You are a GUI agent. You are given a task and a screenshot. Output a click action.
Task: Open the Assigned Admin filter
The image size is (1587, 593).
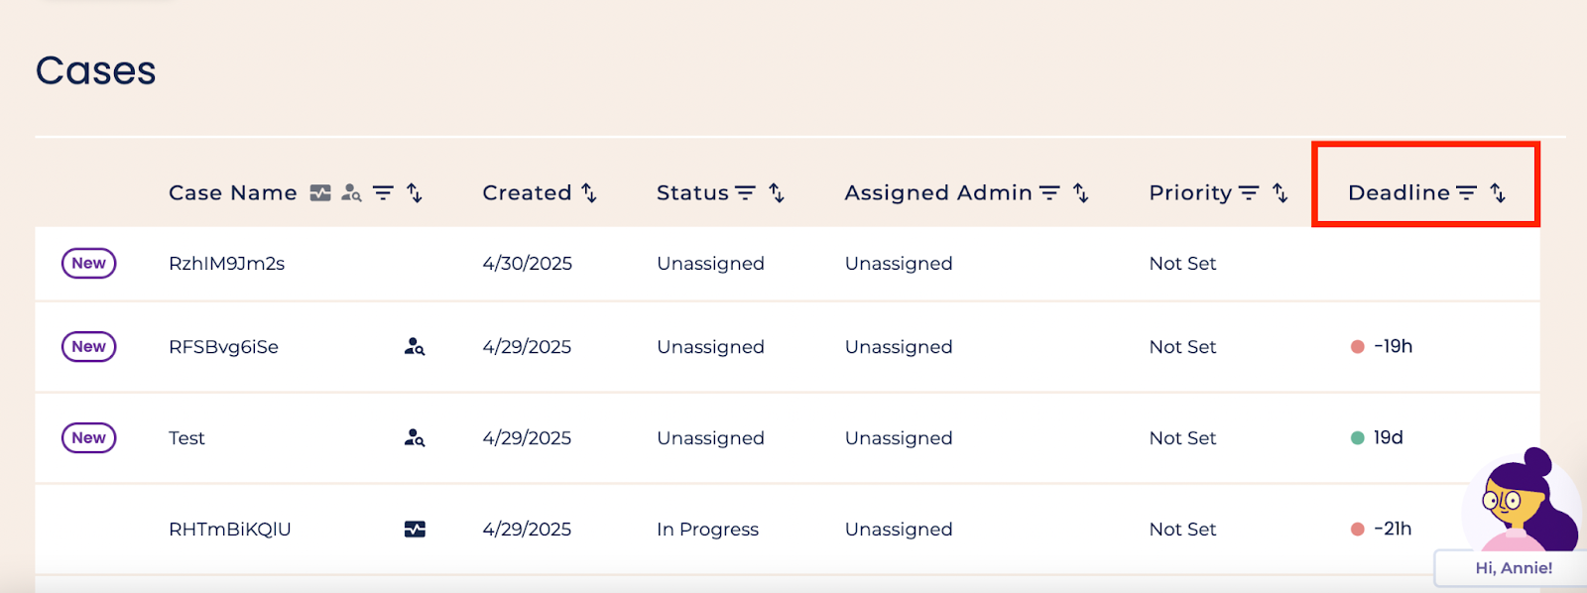tap(1049, 193)
